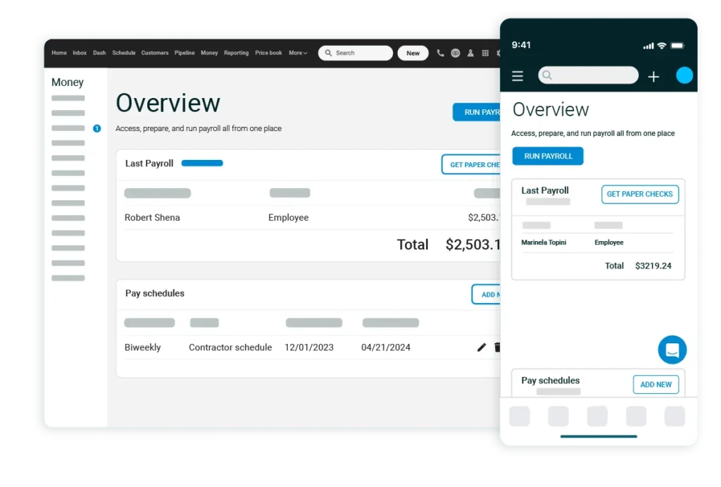The height and width of the screenshot is (487, 721).
Task: Open the apps grid icon
Action: point(485,53)
